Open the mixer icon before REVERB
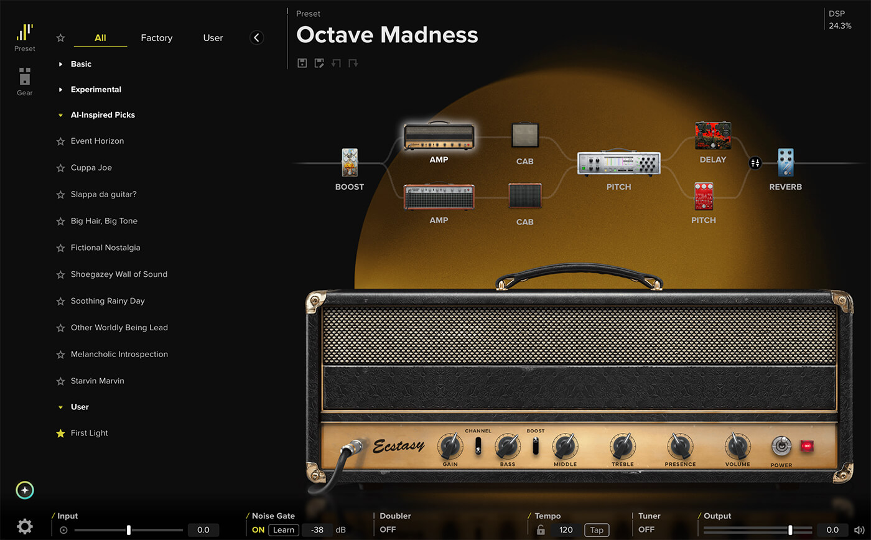Viewport: 871px width, 540px height. [755, 163]
